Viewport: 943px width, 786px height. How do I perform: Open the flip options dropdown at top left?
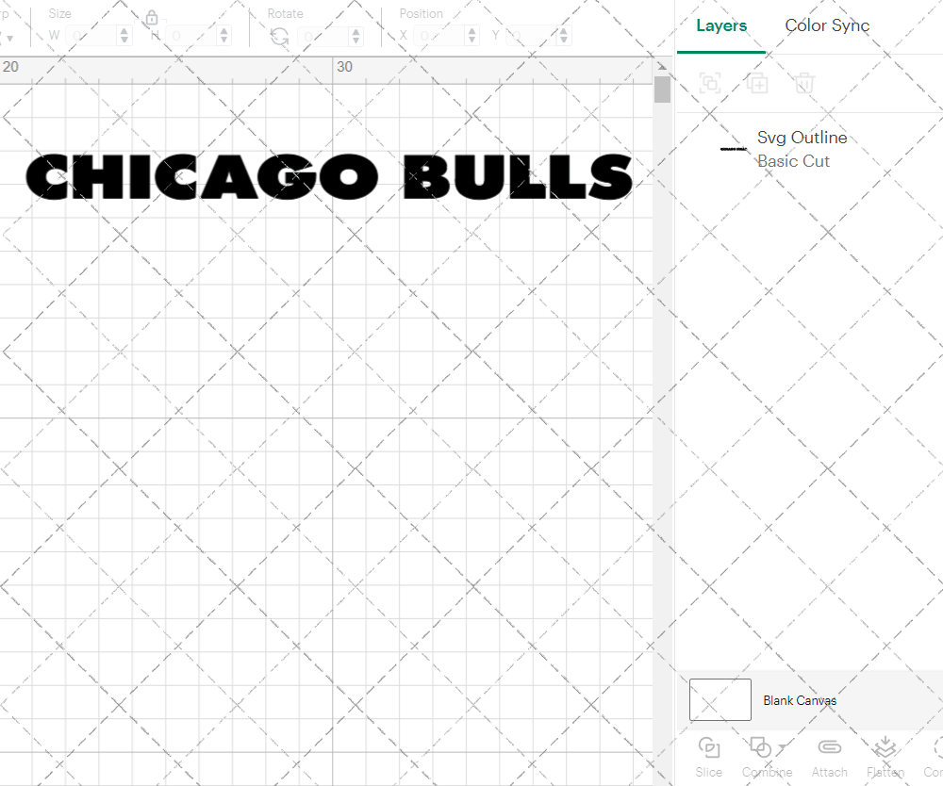click(x=11, y=35)
